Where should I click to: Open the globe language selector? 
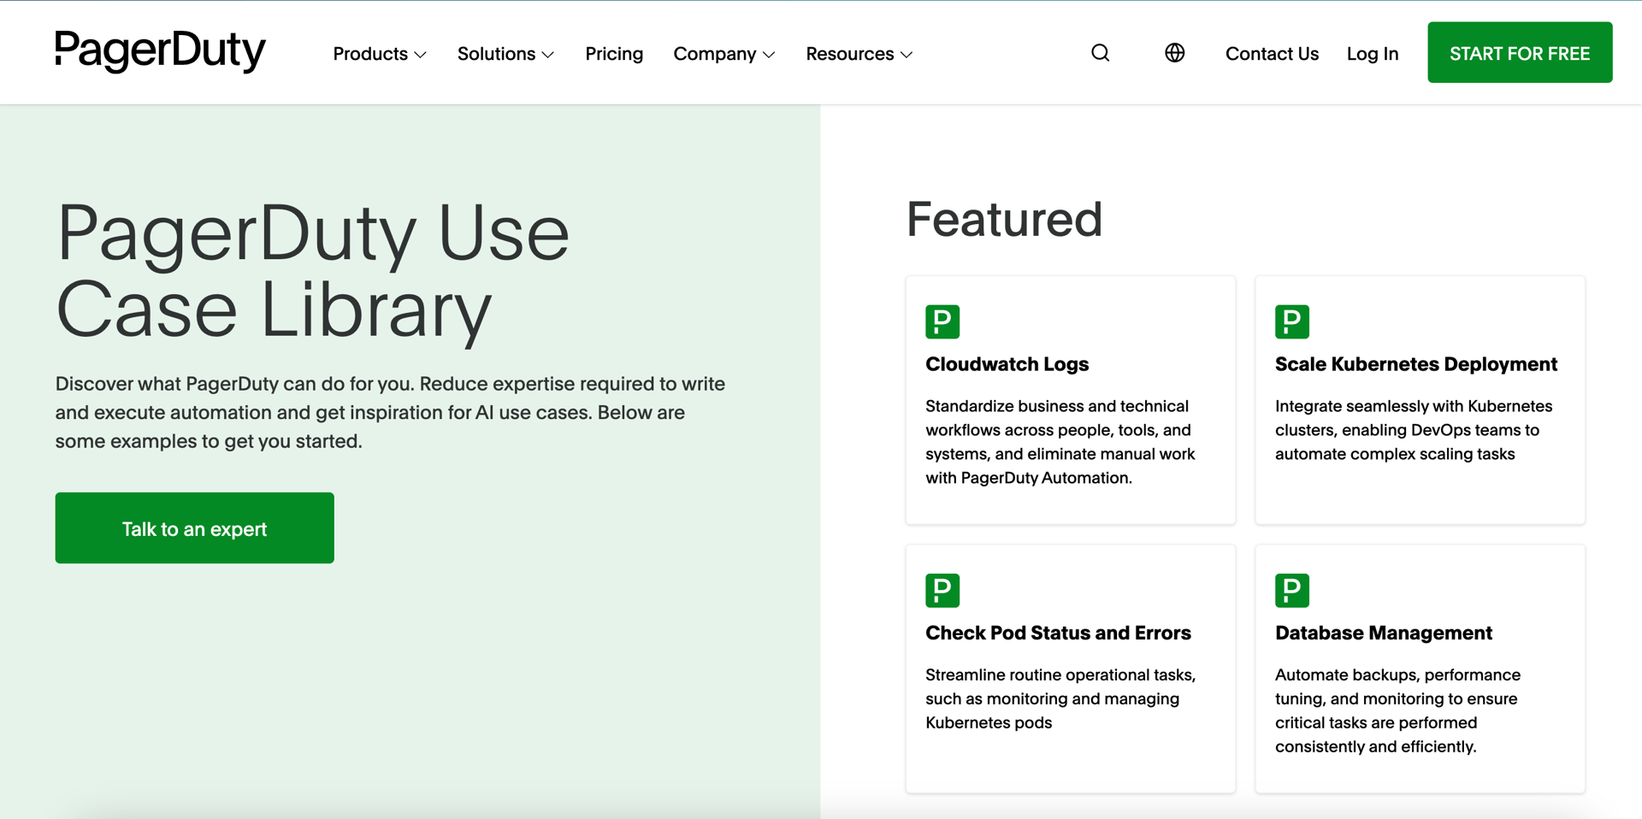[1174, 53]
